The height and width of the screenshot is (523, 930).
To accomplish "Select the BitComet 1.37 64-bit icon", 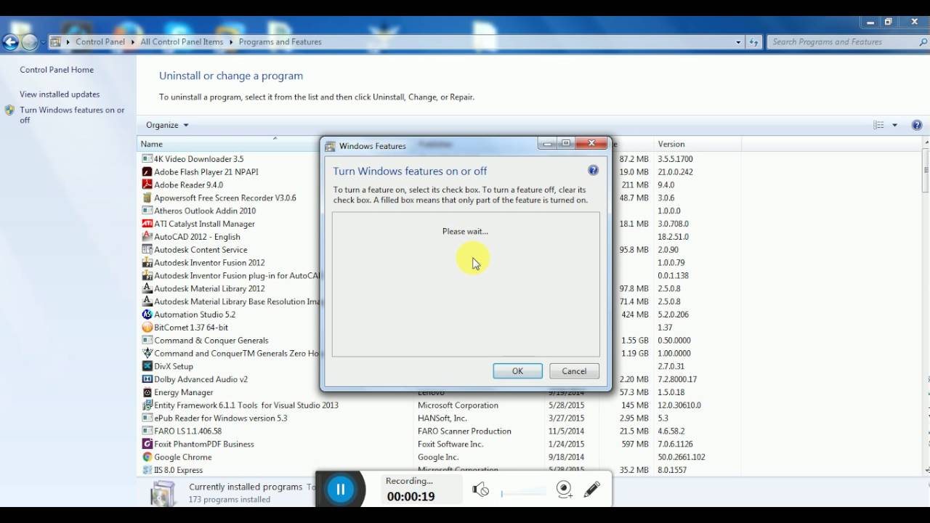I will tap(147, 328).
